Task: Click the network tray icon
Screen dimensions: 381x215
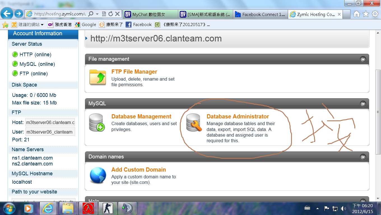Action: click(x=335, y=208)
